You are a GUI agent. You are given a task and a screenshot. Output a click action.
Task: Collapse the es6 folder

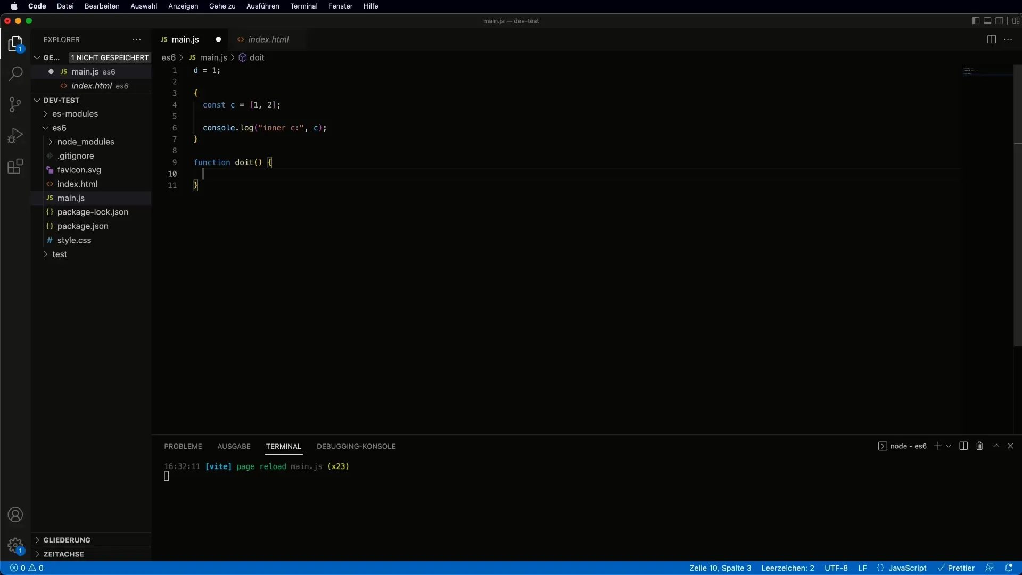click(x=59, y=128)
